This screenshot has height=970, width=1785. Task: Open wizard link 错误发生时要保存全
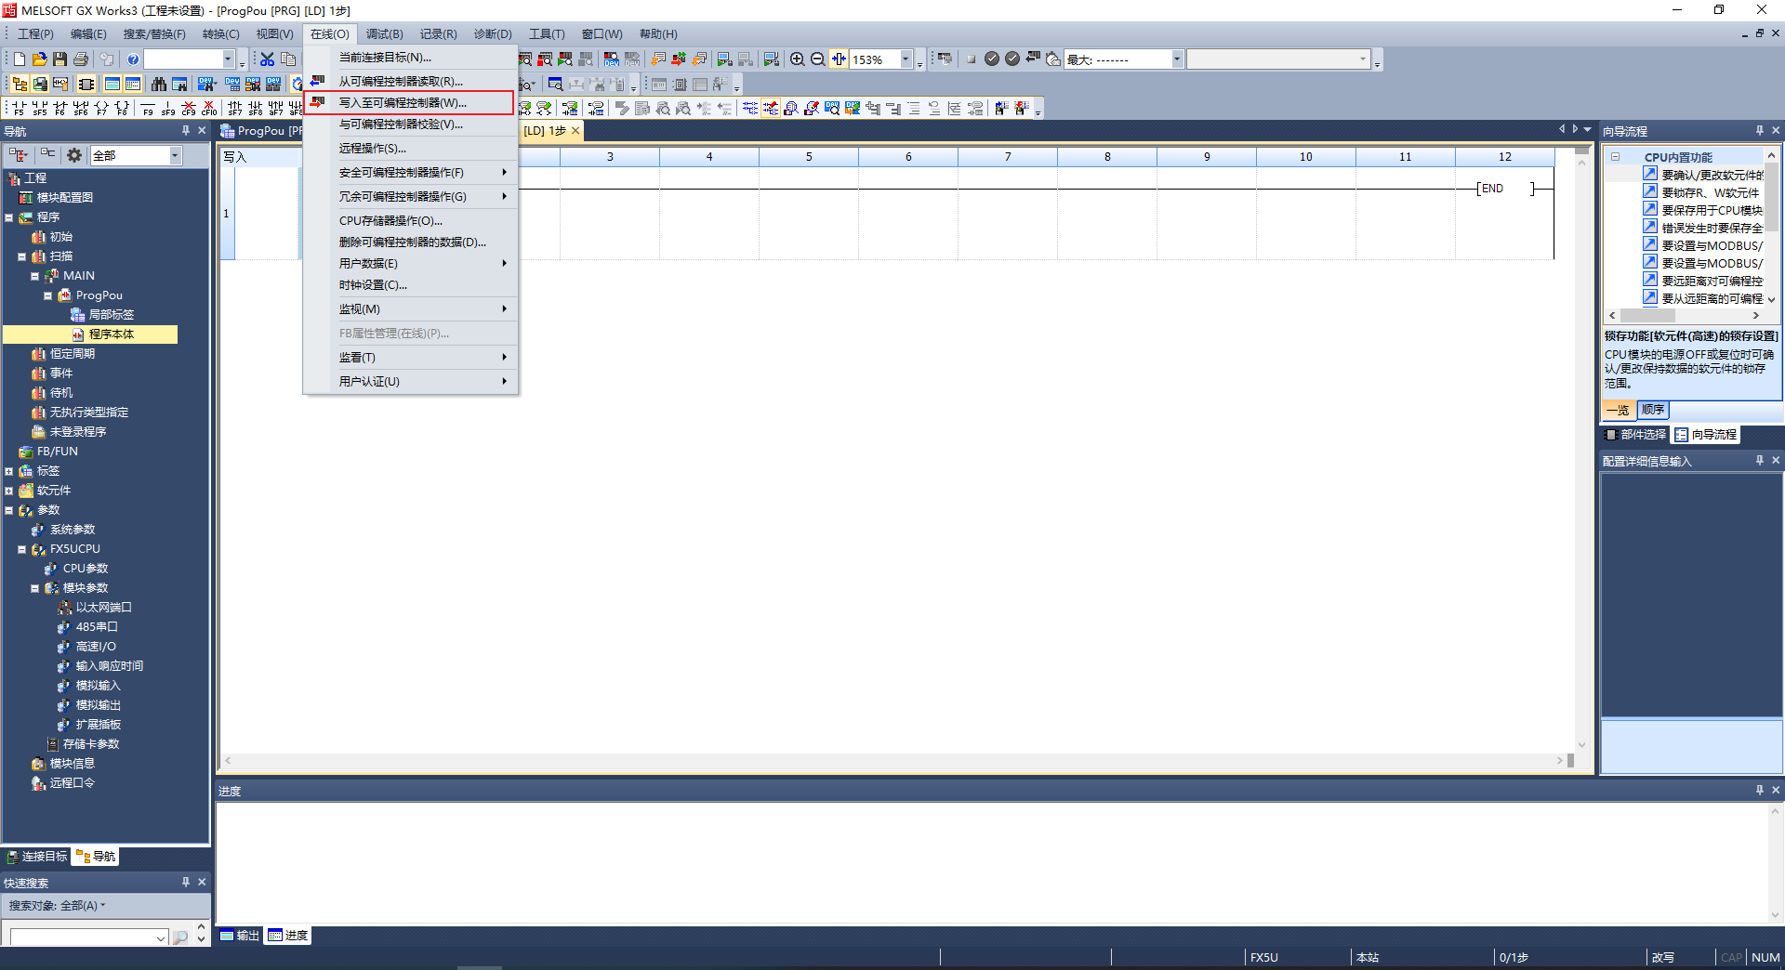pyautogui.click(x=1712, y=229)
